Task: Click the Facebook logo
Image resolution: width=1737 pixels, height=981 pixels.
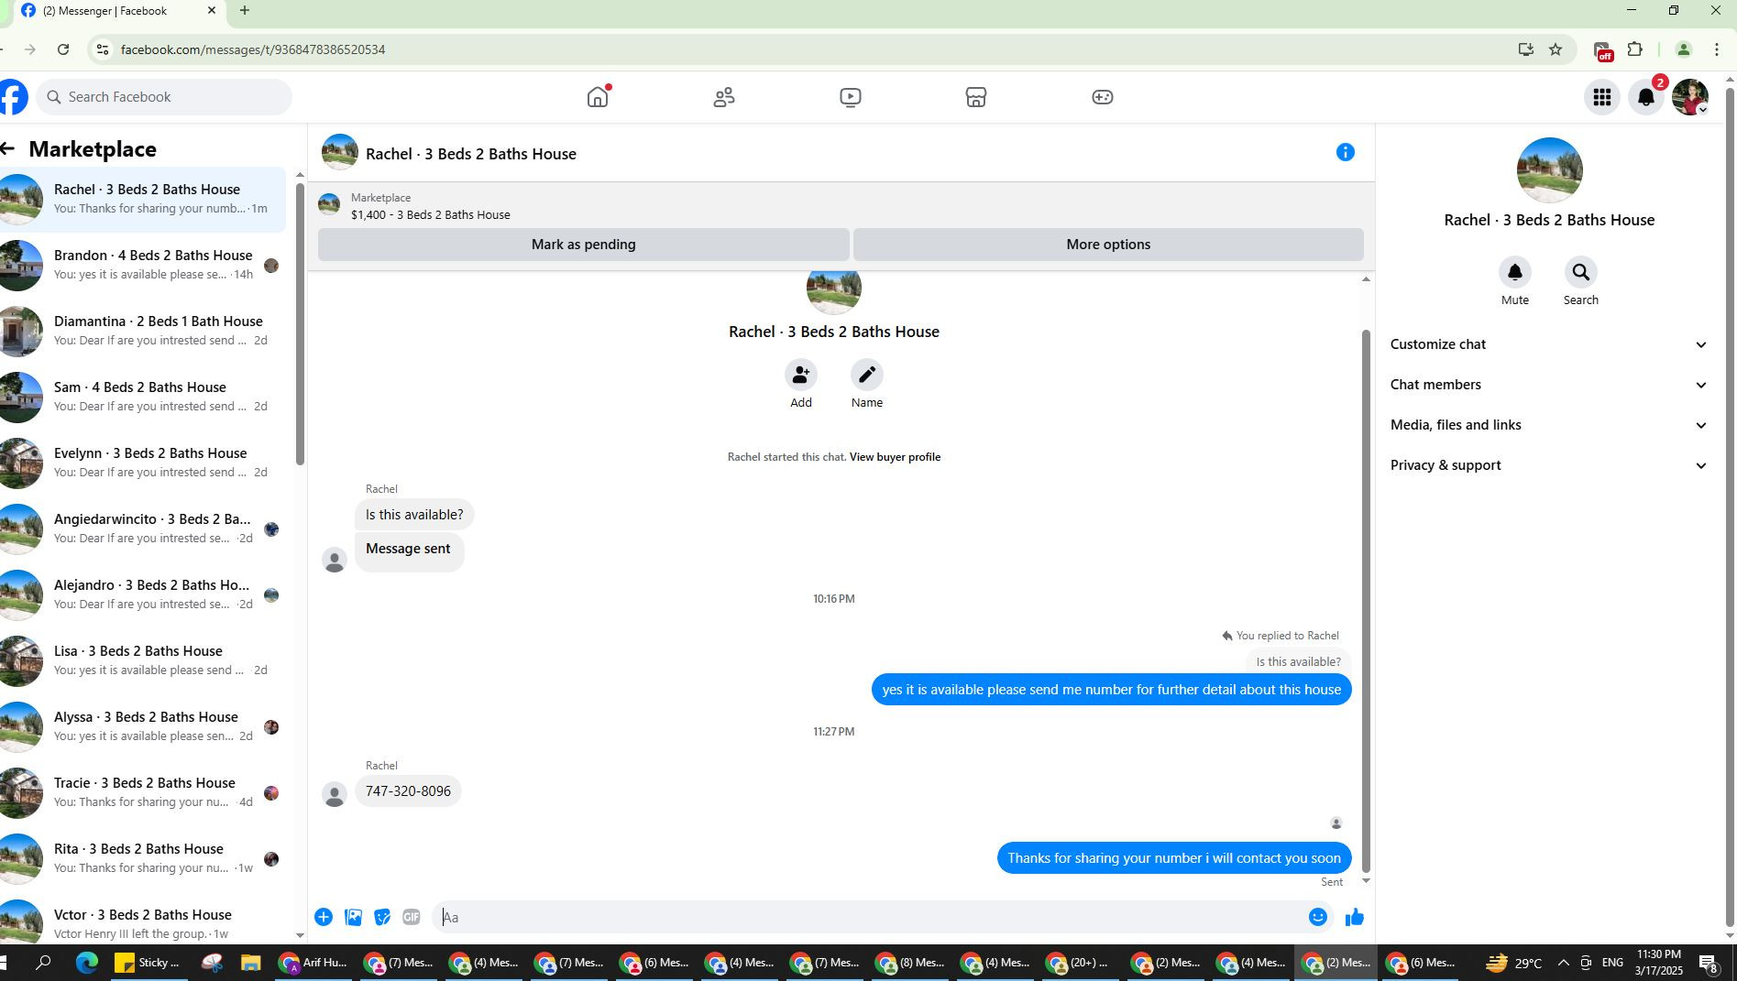Action: point(12,97)
